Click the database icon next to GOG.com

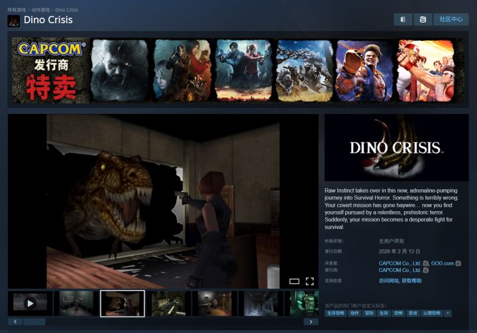(x=458, y=263)
